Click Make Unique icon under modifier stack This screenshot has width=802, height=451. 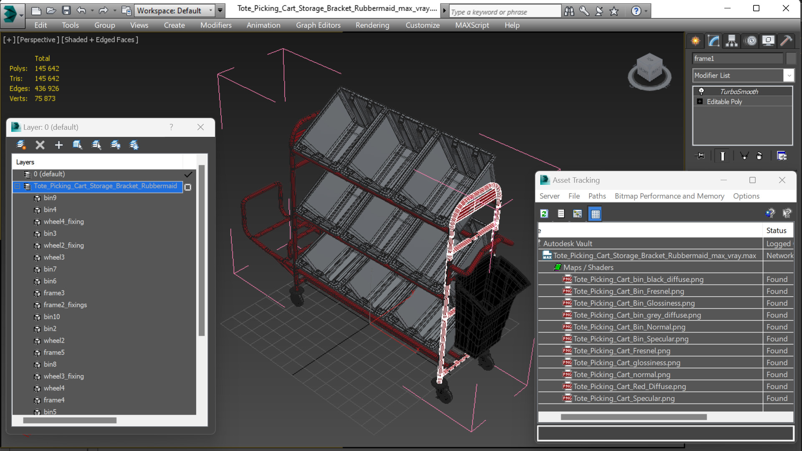[x=744, y=156]
